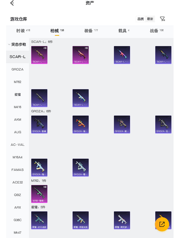Select GROZA in the weapon sidebar
This screenshot has width=176, height=238.
pos(17,69)
